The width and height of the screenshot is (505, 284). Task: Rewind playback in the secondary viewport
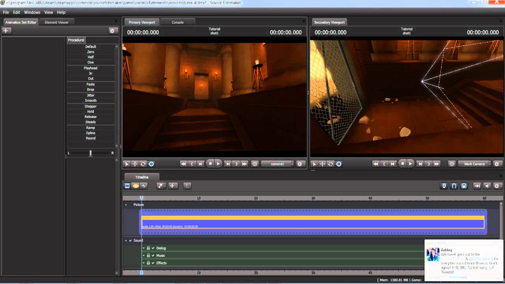[376, 164]
